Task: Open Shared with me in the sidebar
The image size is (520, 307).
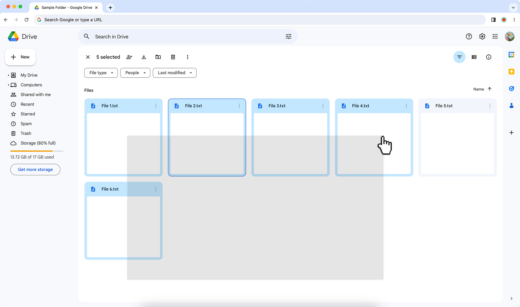Action: (35, 94)
